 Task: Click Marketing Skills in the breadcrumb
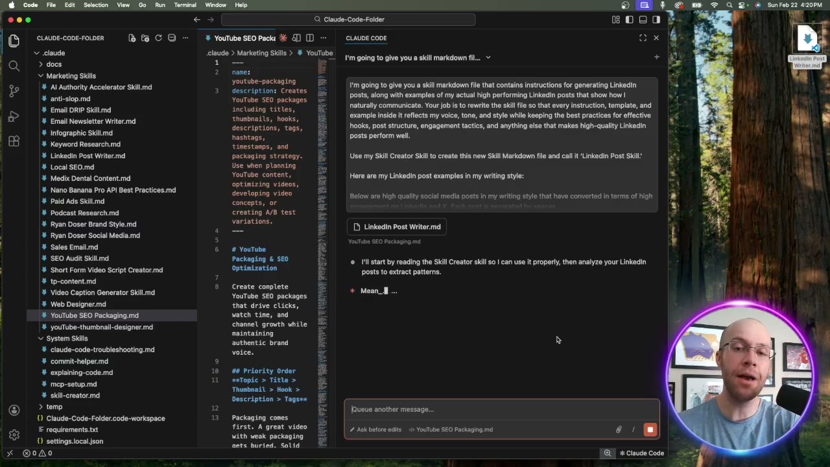pyautogui.click(x=261, y=53)
